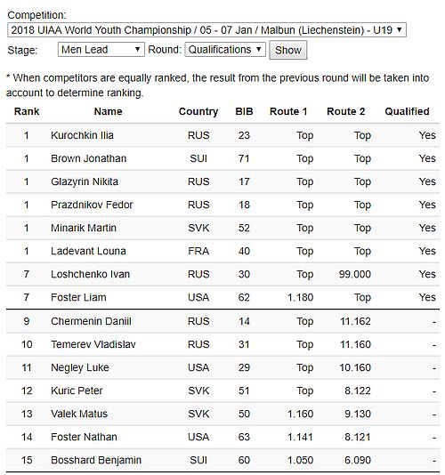Click the Route 1 column header
The height and width of the screenshot is (475, 445).
288,111
